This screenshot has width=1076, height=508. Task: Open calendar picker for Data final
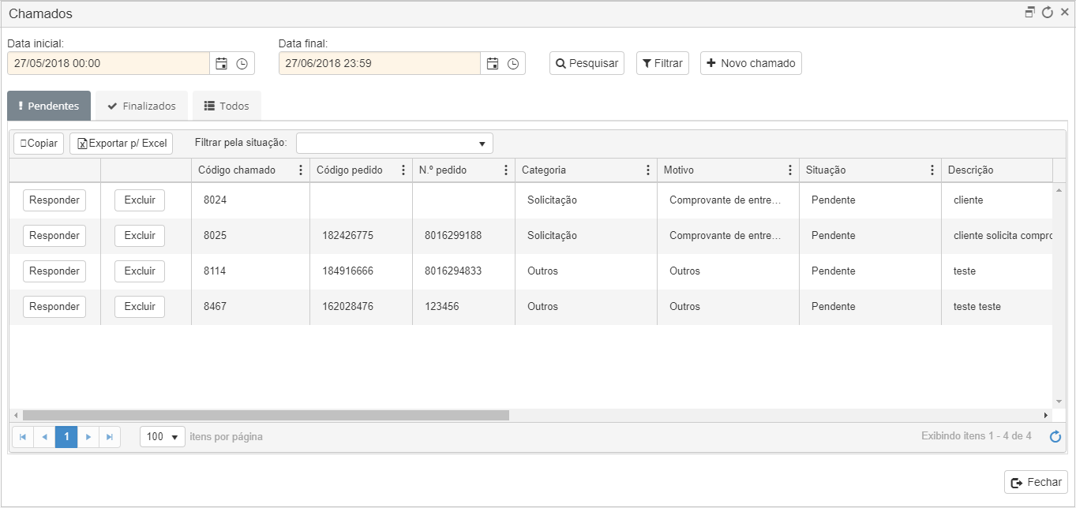pos(493,64)
